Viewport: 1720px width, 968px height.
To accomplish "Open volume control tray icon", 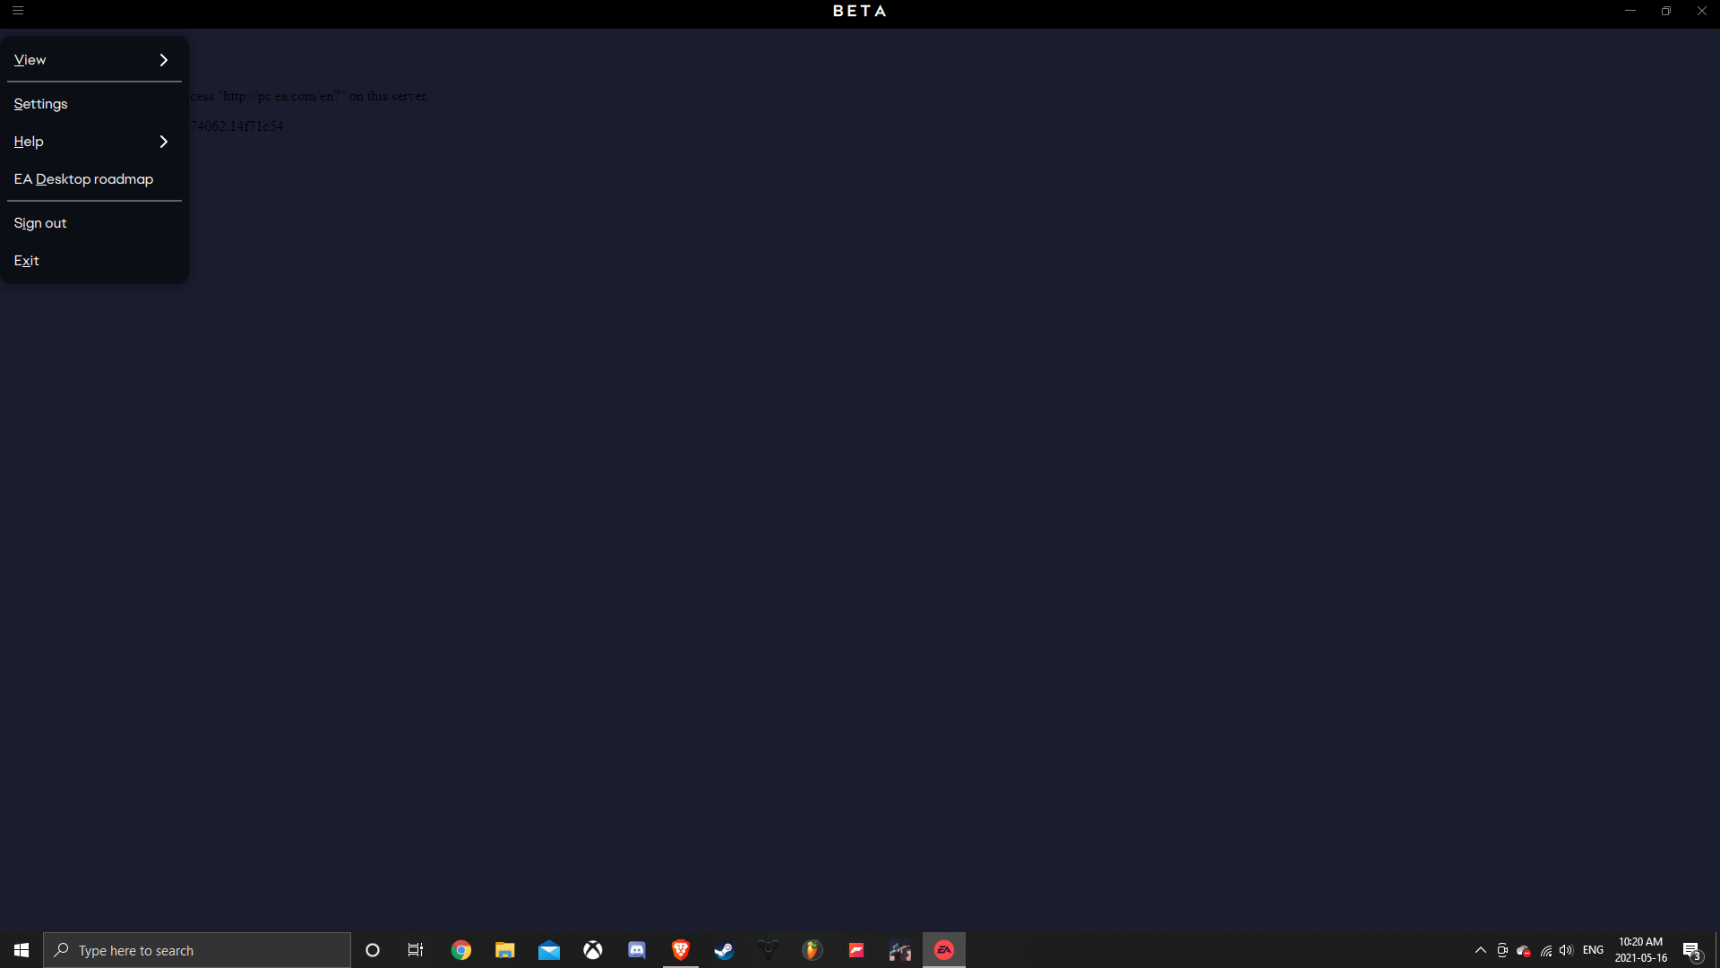I will [1567, 950].
